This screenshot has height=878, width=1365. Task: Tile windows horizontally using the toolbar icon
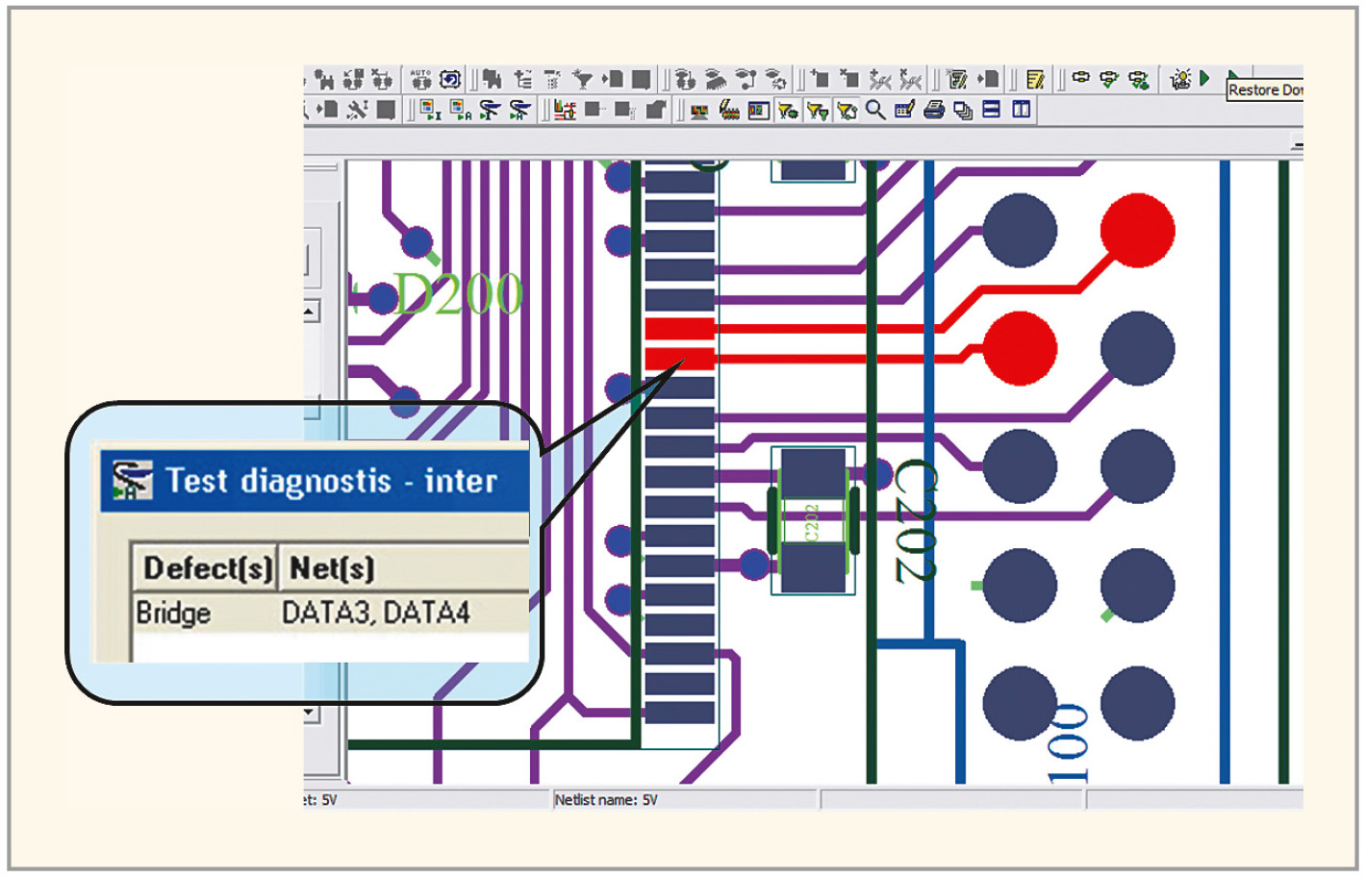992,110
